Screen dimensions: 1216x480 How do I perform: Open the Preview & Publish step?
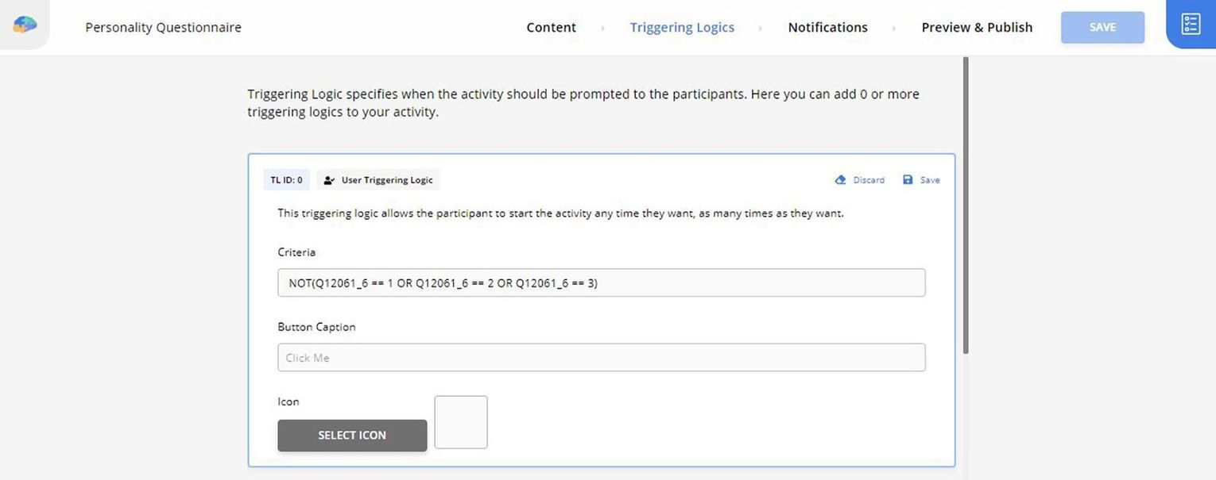[x=977, y=28]
